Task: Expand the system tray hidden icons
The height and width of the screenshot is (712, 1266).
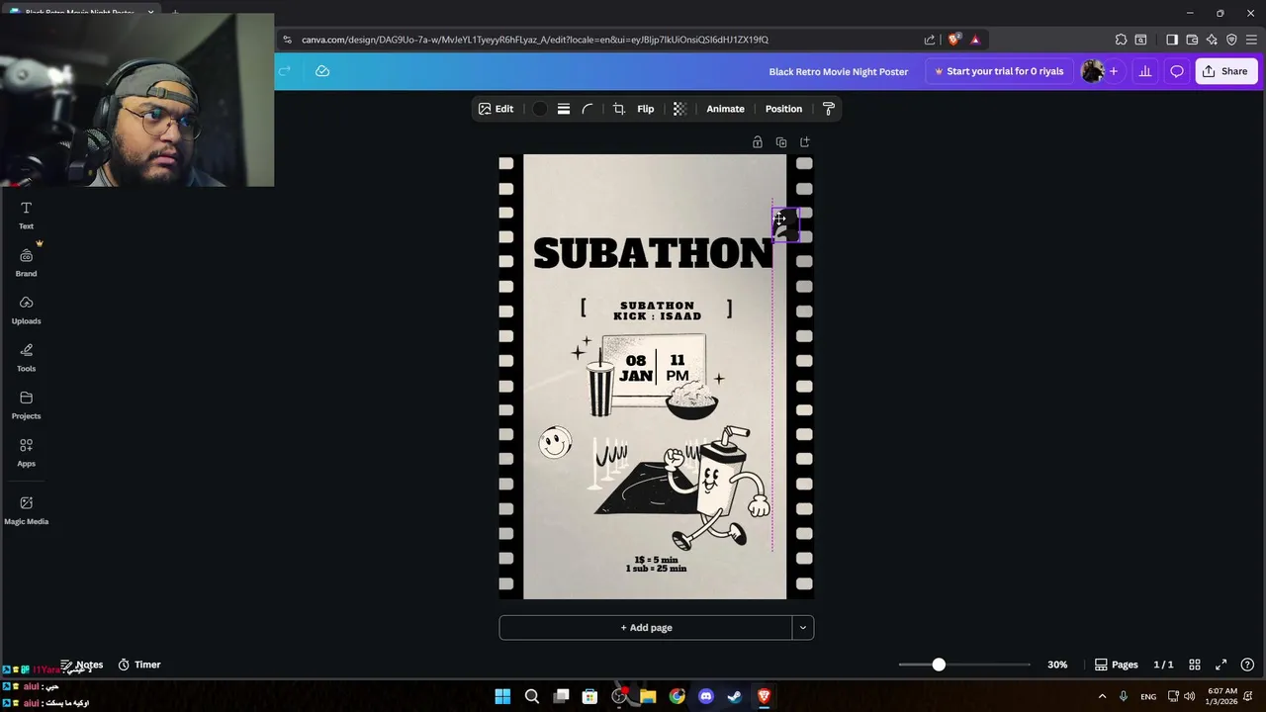Action: [x=1102, y=696]
